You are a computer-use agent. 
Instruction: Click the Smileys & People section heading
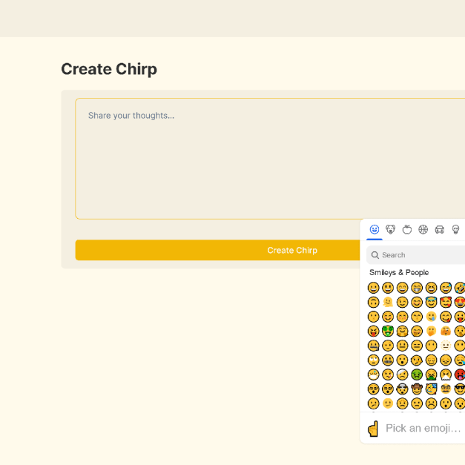[399, 272]
